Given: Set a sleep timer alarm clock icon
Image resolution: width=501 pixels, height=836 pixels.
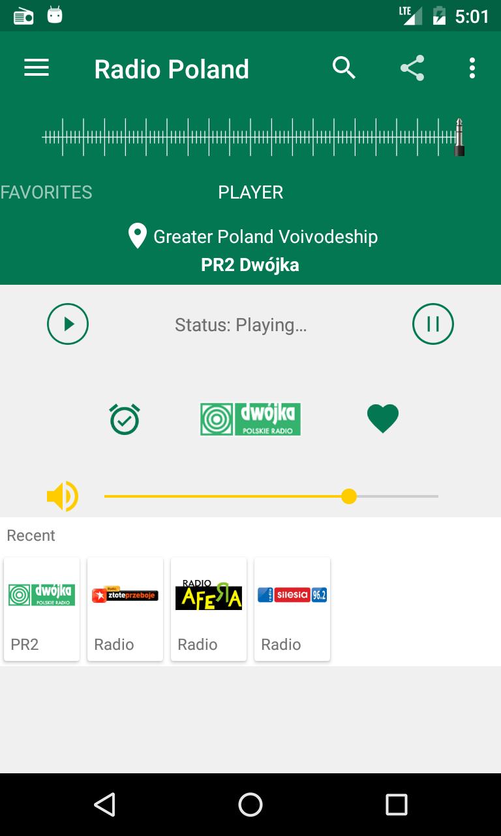Looking at the screenshot, I should [x=125, y=419].
